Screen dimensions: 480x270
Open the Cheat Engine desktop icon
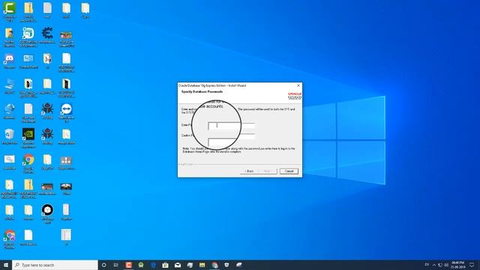[47, 35]
